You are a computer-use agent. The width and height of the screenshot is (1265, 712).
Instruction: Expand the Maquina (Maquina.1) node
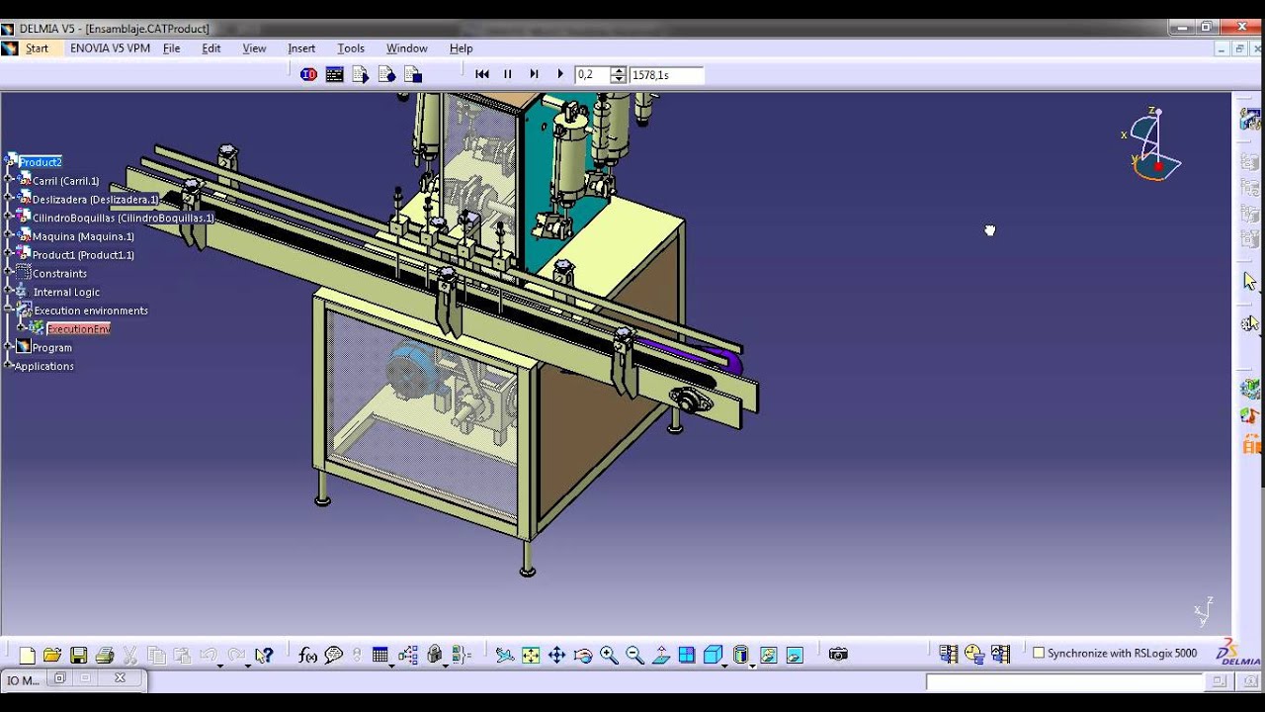9,235
